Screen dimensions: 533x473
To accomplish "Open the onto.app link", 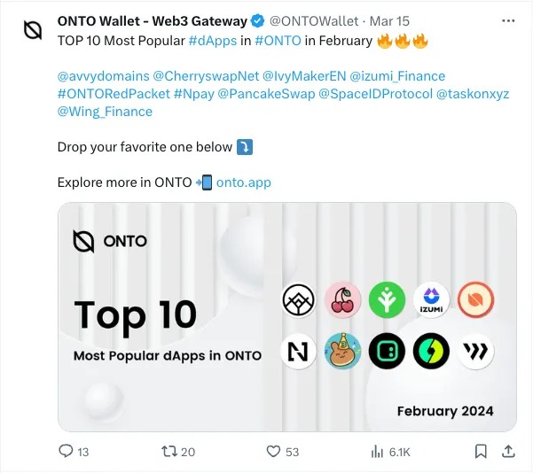I will click(x=243, y=182).
